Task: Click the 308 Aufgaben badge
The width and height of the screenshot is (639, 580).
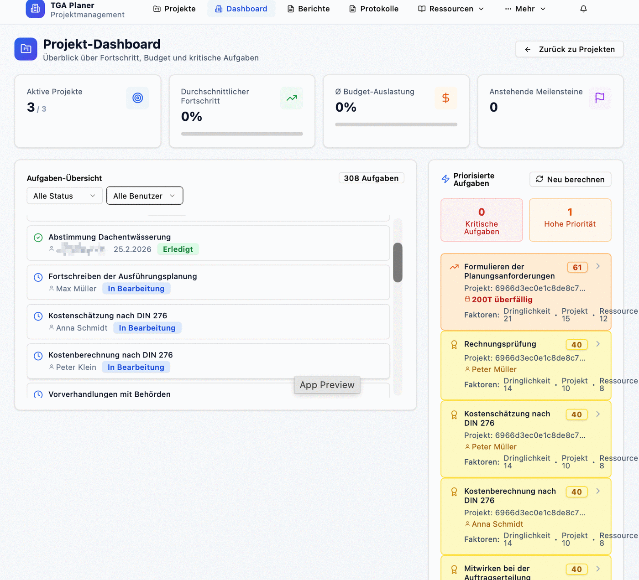Action: (x=371, y=178)
